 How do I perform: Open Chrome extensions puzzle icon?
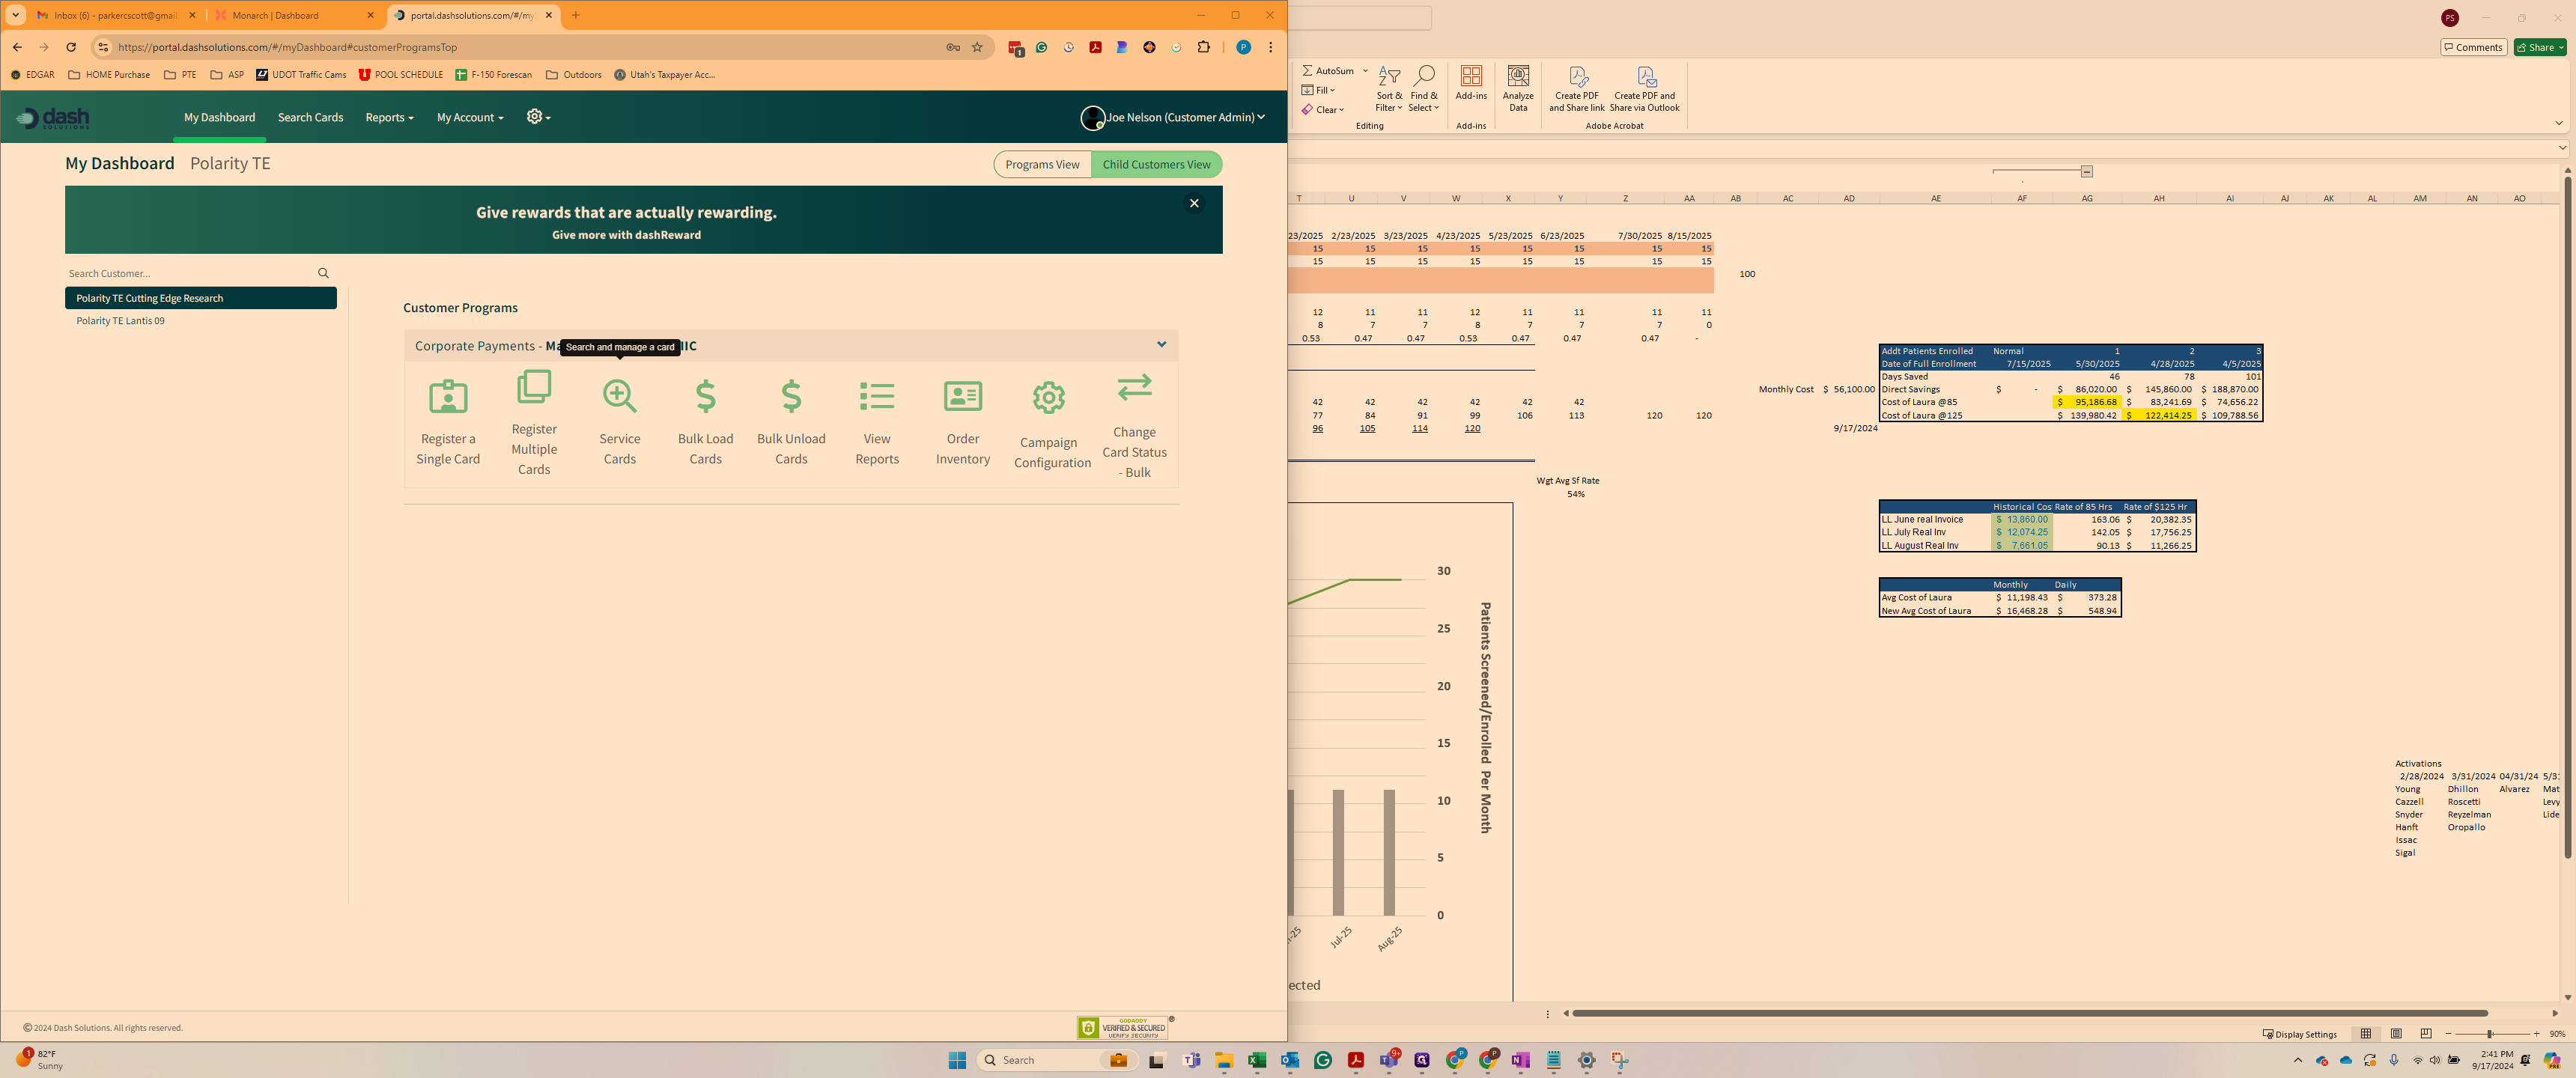coord(1203,47)
